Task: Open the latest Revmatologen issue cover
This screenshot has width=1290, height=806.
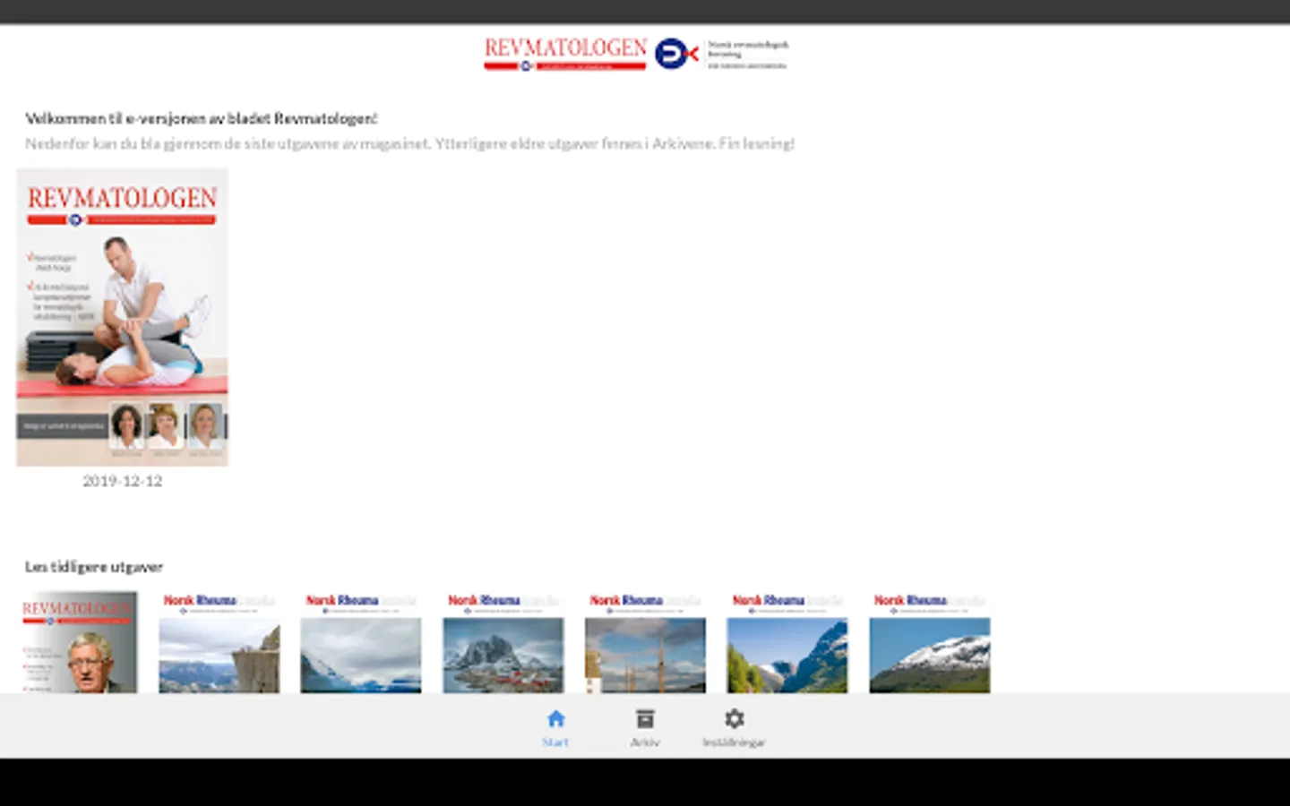Action: point(122,317)
